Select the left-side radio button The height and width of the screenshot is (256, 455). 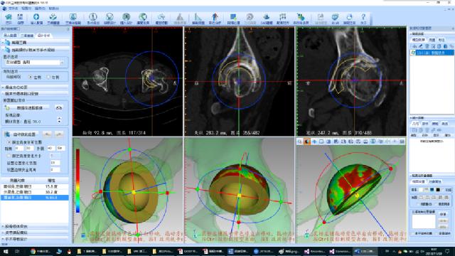click(x=31, y=78)
